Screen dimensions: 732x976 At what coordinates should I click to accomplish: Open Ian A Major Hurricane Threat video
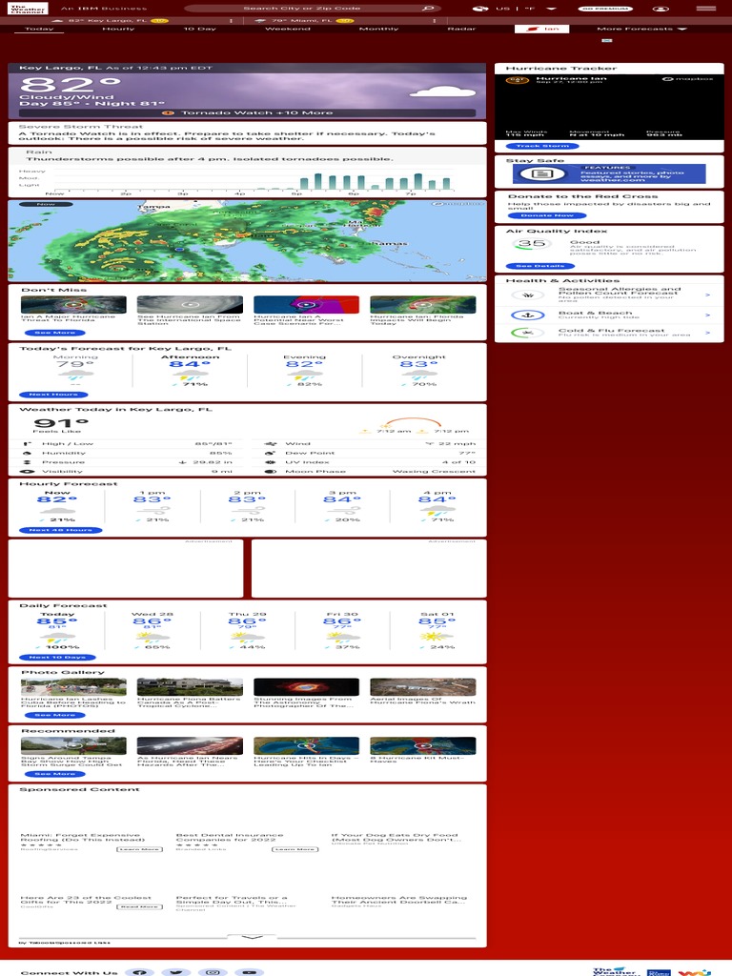pyautogui.click(x=73, y=310)
